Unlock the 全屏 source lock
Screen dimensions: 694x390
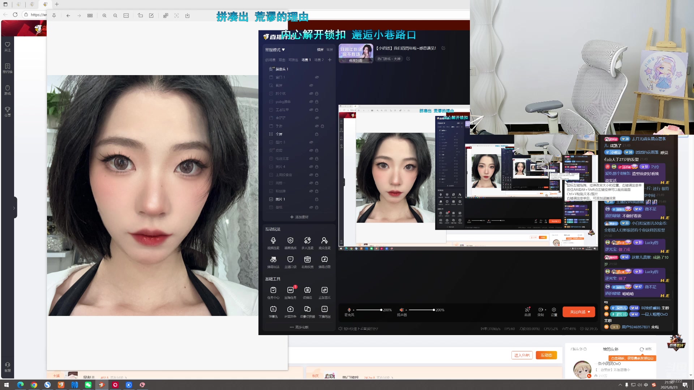point(317,134)
